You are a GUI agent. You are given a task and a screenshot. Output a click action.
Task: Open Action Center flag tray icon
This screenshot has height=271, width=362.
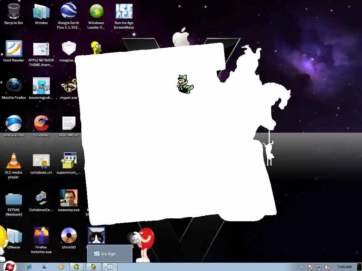(x=310, y=267)
